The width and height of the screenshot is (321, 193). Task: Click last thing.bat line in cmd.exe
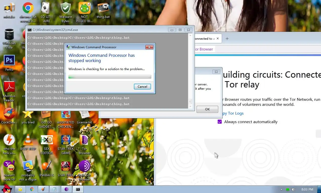point(78,104)
